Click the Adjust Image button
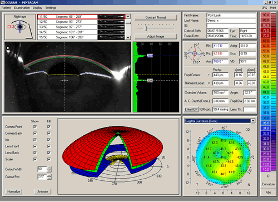Viewport: 278px width, 202px height. click(156, 36)
